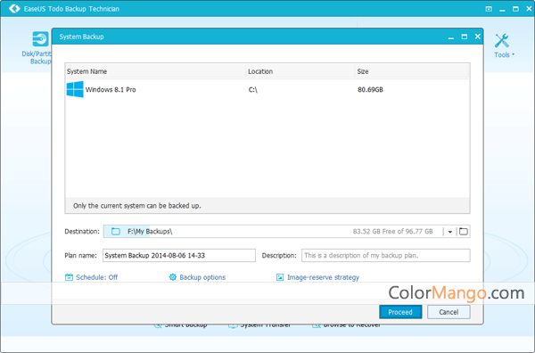Maximize the EaseUS Todo Backup main window
The width and height of the screenshot is (535, 353).
515,9
